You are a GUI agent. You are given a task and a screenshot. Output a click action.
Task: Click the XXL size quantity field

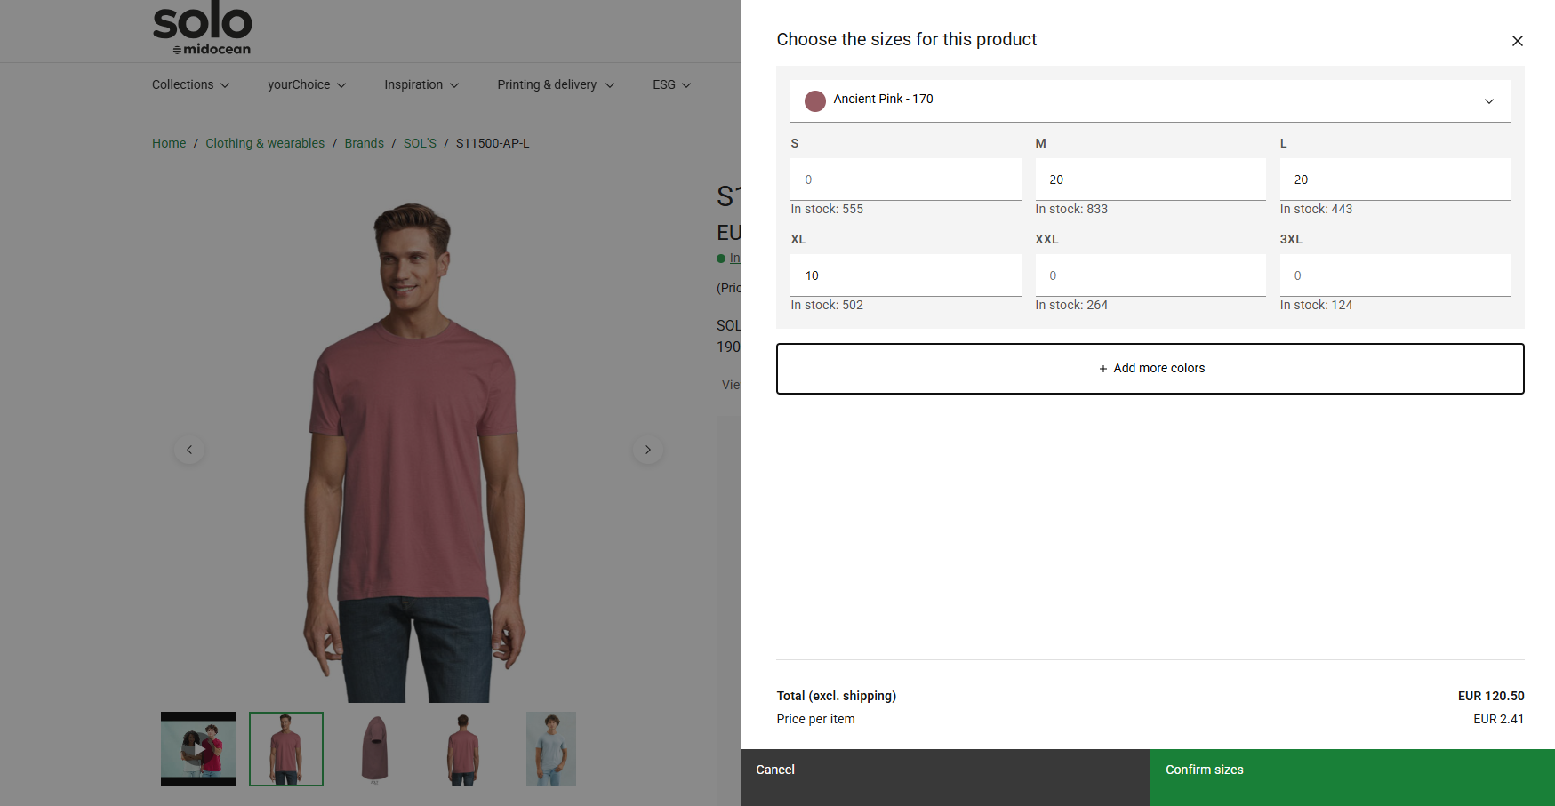[x=1150, y=275]
